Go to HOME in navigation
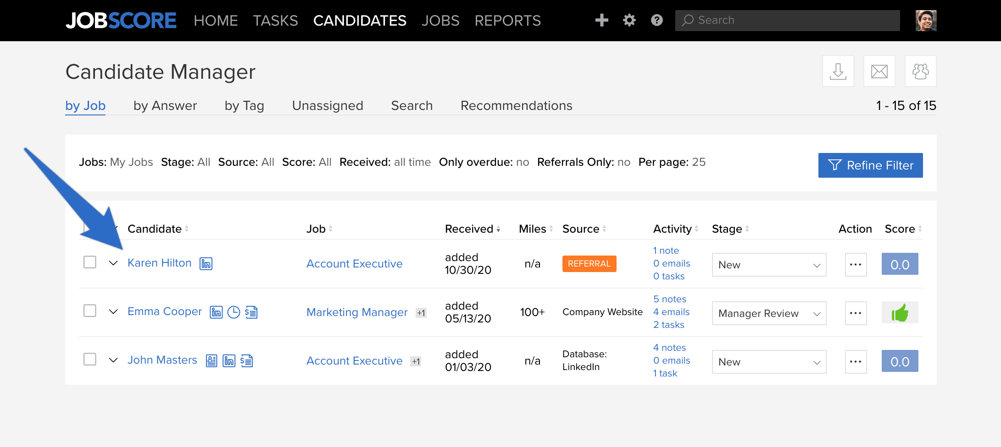This screenshot has height=447, width=1001. [216, 21]
